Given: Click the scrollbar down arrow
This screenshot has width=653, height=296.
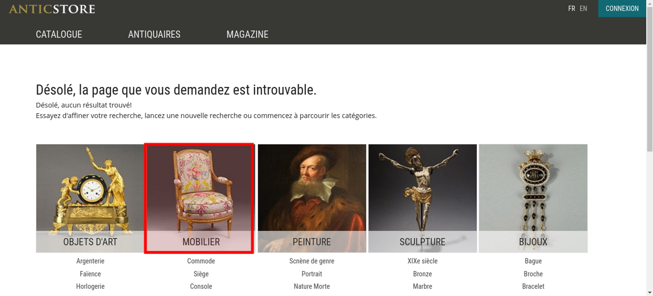Looking at the screenshot, I should coord(649,293).
